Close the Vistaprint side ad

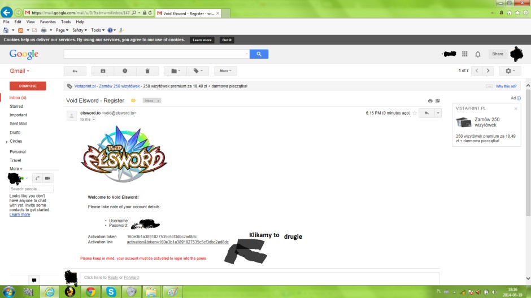pos(516,108)
